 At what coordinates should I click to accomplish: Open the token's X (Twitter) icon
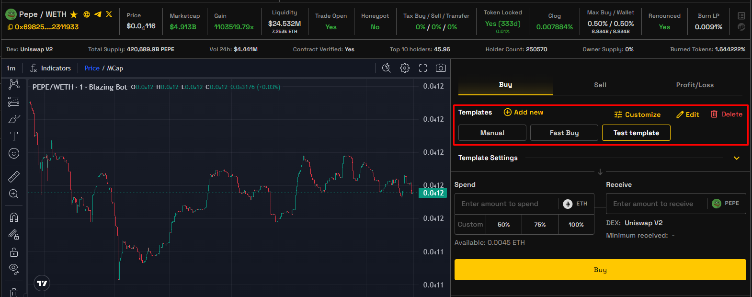[x=109, y=14]
